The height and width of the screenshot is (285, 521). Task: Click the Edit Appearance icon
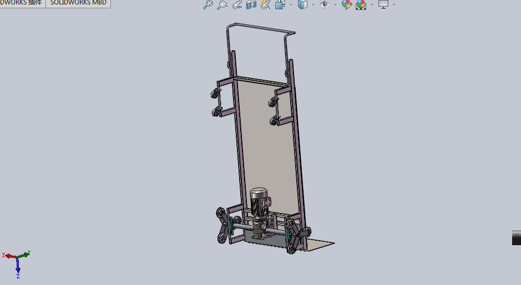pos(347,4)
